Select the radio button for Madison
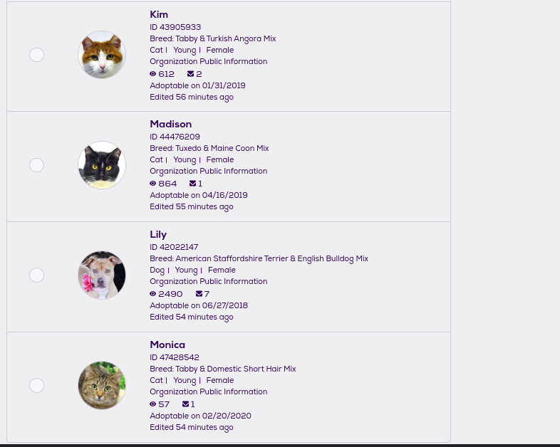 [37, 165]
